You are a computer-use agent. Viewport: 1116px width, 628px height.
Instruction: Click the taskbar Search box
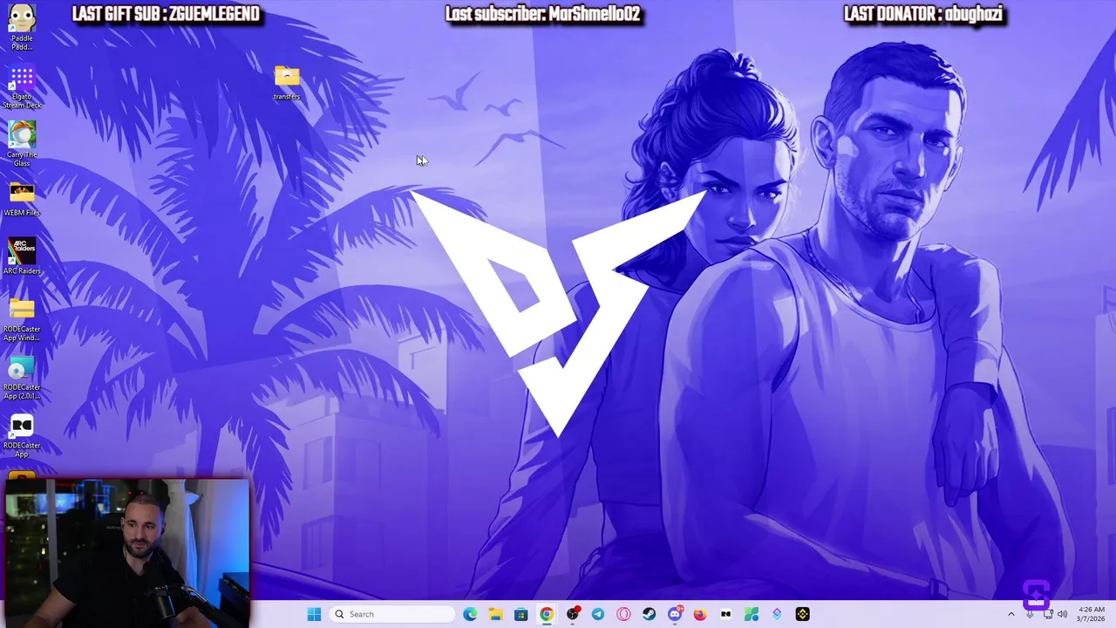393,614
